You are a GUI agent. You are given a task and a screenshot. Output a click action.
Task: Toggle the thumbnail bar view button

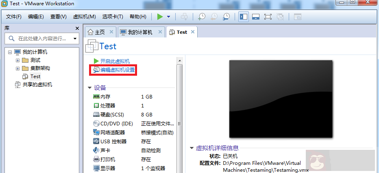coord(256,17)
